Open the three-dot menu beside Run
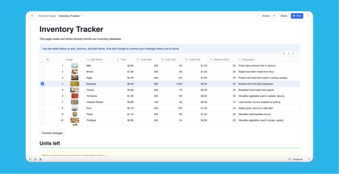 tap(308, 16)
